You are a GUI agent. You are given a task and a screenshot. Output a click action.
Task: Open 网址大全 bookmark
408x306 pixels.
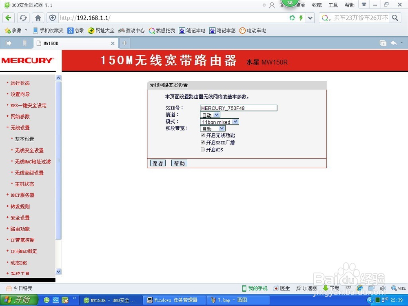tap(101, 31)
